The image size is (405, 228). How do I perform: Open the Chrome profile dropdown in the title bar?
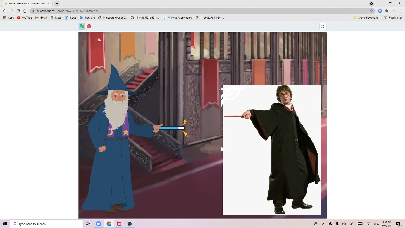coord(371,3)
